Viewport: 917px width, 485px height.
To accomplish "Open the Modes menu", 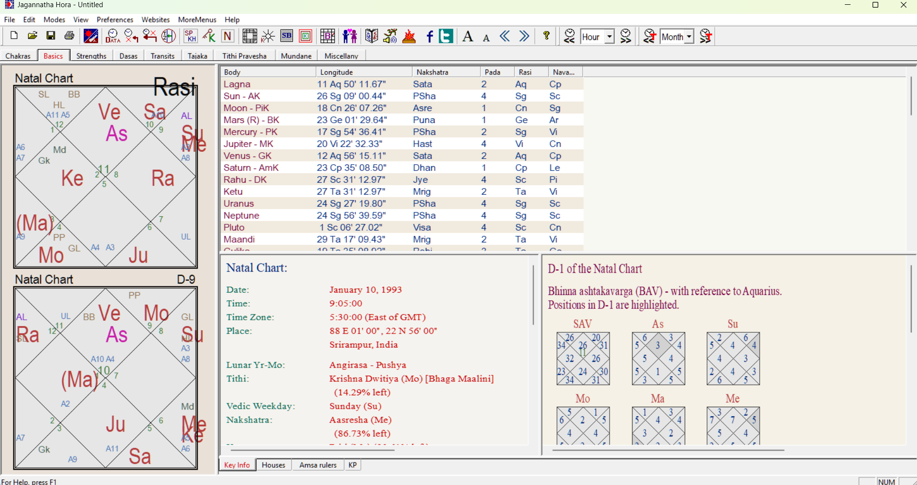I will pyautogui.click(x=54, y=20).
